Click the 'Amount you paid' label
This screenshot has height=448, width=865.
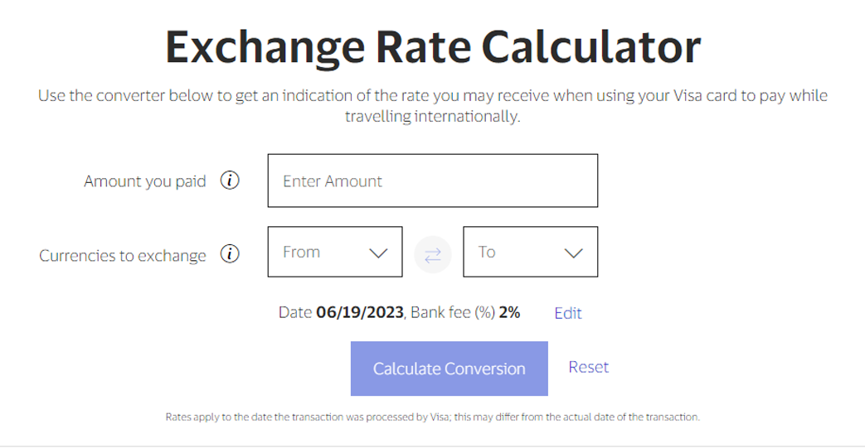click(145, 181)
